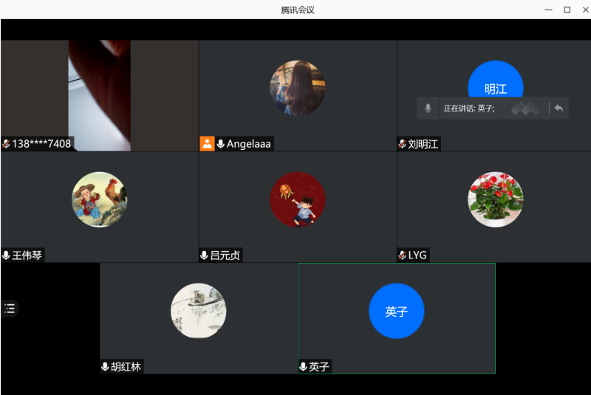Click the 吕元贞 name label
The image size is (591, 395).
click(x=225, y=255)
